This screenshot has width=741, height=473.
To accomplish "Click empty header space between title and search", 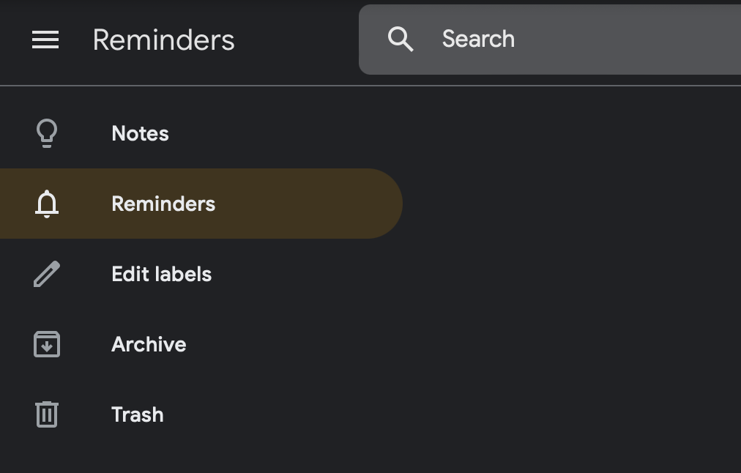I will click(297, 40).
